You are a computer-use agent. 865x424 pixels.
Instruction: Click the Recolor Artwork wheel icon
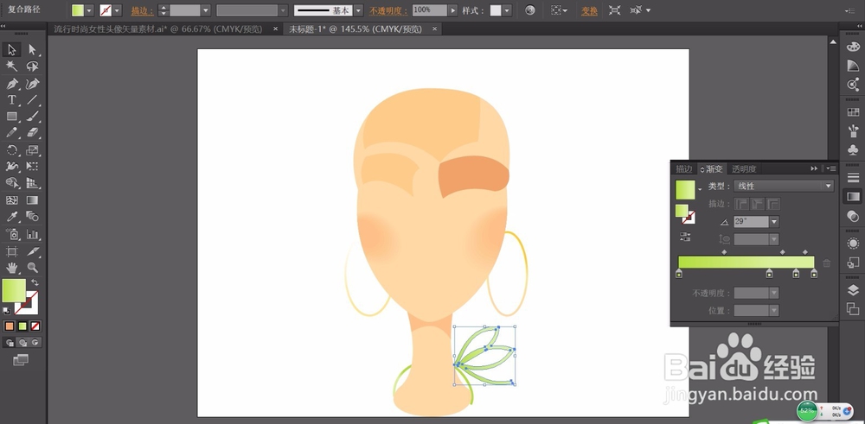point(529,9)
